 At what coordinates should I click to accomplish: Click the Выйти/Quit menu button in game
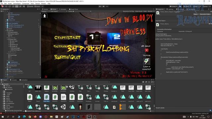67,57
